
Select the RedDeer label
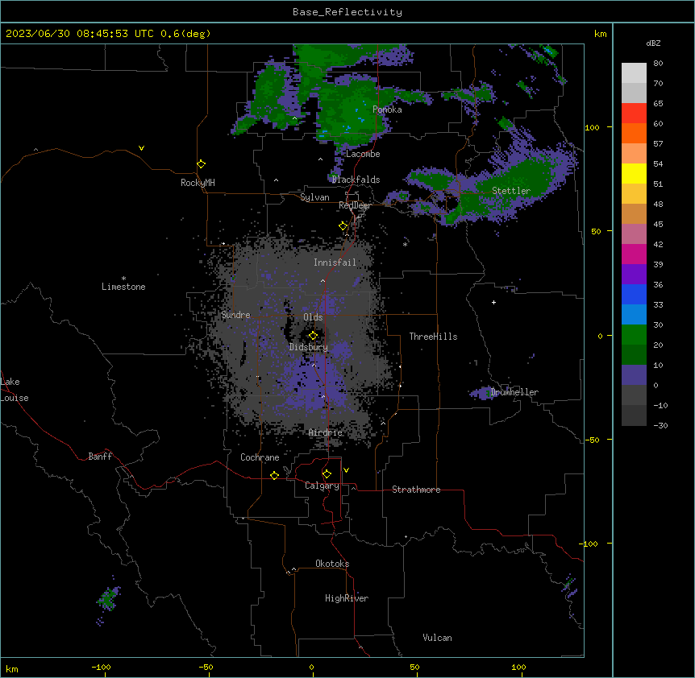355,205
